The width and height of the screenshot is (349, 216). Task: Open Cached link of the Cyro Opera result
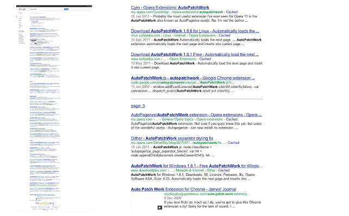tap(232, 12)
